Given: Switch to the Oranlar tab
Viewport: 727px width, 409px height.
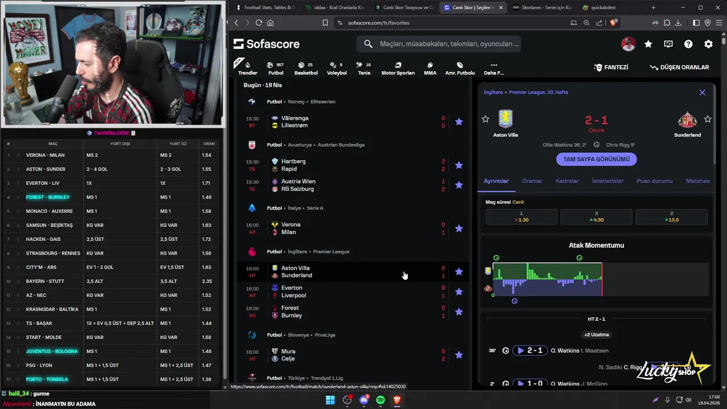Looking at the screenshot, I should click(532, 181).
